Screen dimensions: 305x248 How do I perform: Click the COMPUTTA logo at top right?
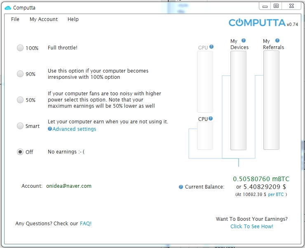click(x=257, y=23)
